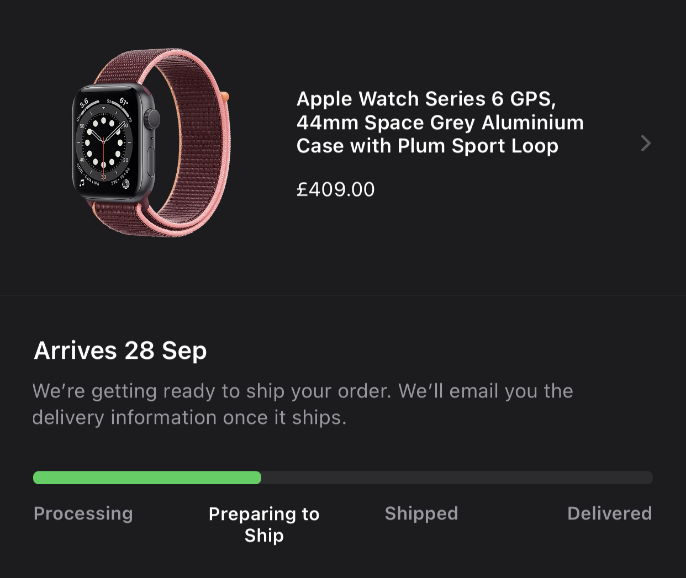This screenshot has height=578, width=686.
Task: Select the Delivered status step
Action: (x=610, y=513)
